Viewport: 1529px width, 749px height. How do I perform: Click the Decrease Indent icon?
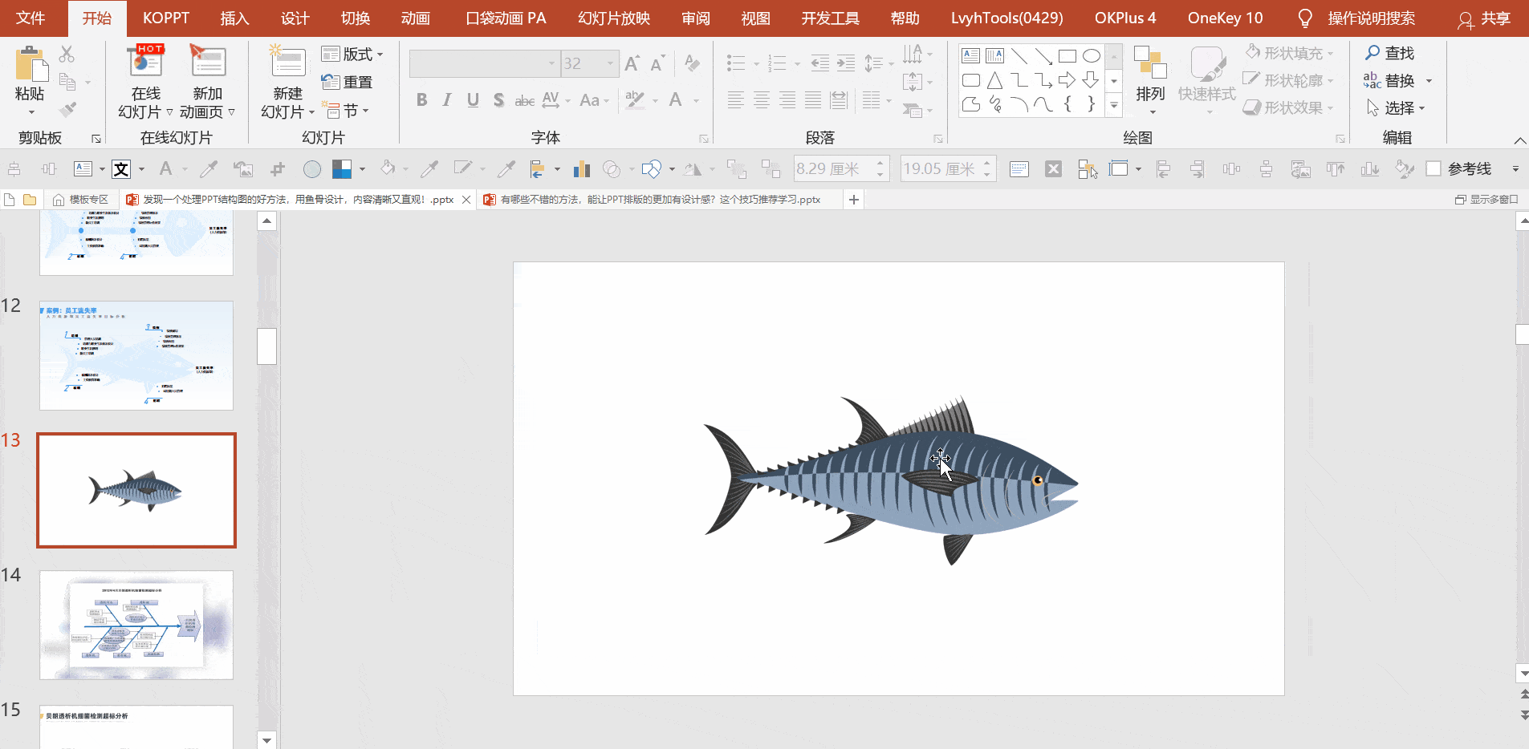point(819,63)
